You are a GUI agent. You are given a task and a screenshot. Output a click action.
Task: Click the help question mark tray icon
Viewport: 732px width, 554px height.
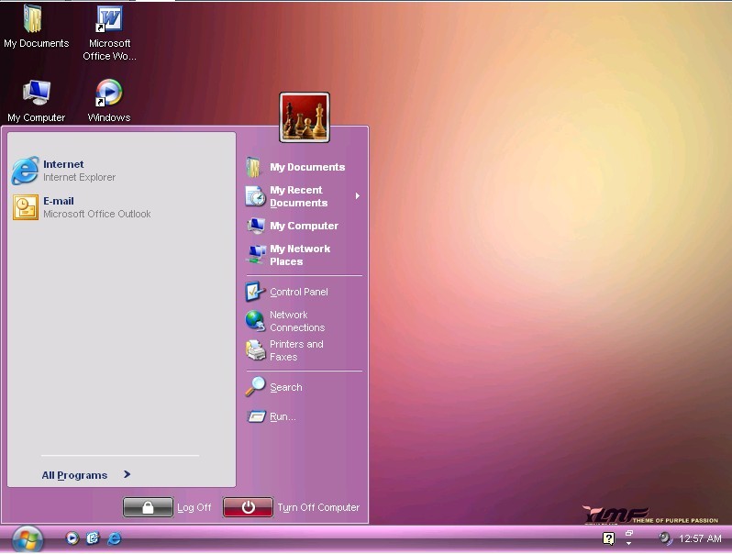click(608, 538)
